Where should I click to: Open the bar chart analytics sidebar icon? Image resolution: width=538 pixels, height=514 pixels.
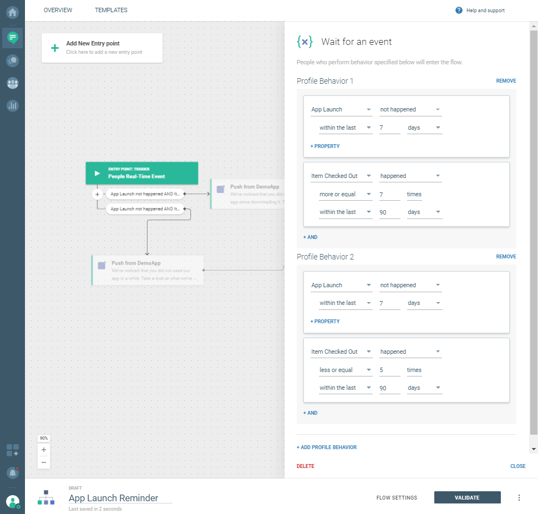12,105
